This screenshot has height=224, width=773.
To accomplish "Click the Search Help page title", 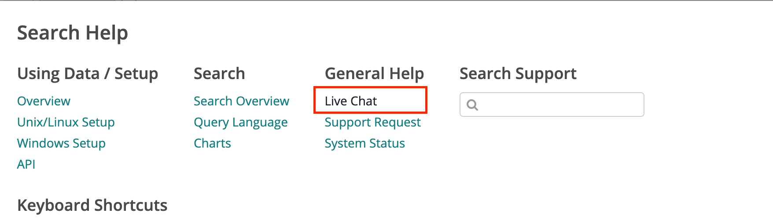I will (x=73, y=33).
